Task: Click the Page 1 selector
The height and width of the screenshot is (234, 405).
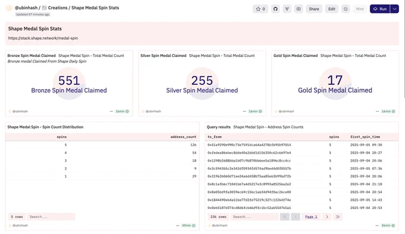Action: [x=311, y=217]
